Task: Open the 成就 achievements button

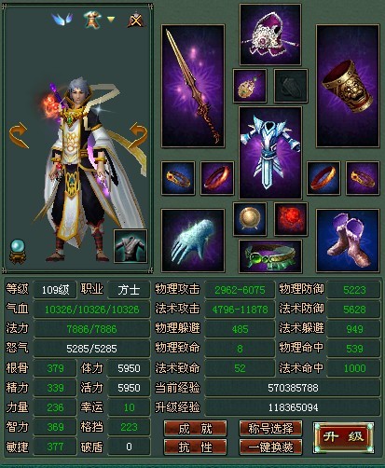Action: 195,429
